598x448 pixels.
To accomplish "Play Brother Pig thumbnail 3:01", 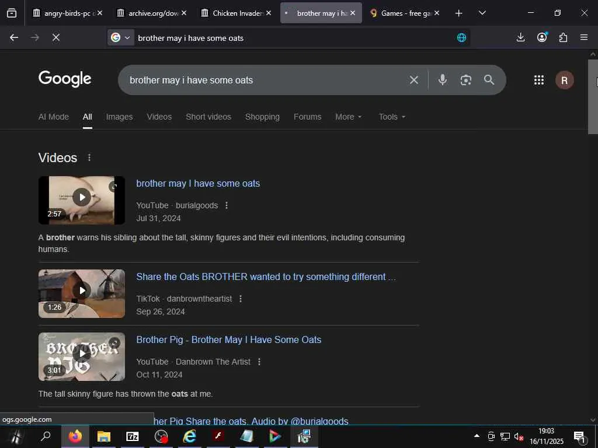I will pos(82,357).
